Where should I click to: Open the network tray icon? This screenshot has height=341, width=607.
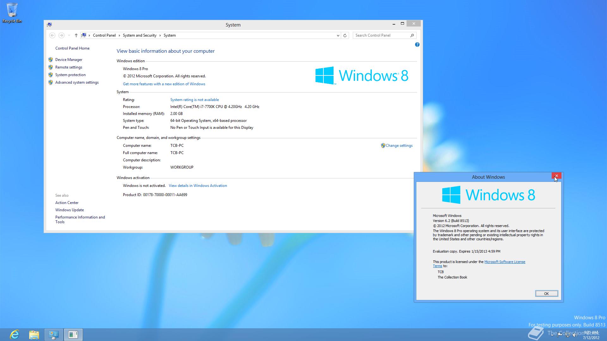click(x=567, y=335)
